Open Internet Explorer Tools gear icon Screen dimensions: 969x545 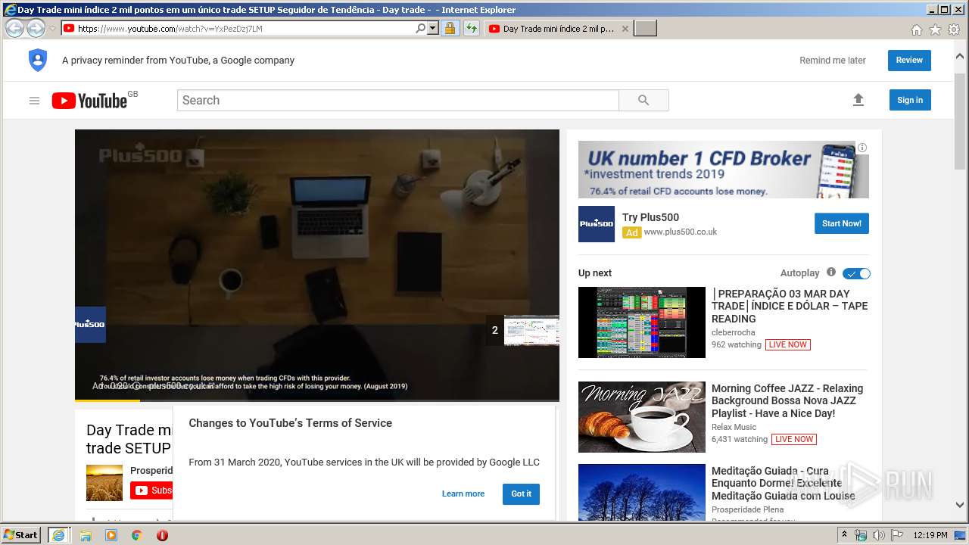[x=953, y=30]
